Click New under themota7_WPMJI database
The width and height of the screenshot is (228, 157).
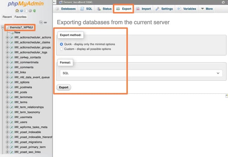[17, 32]
